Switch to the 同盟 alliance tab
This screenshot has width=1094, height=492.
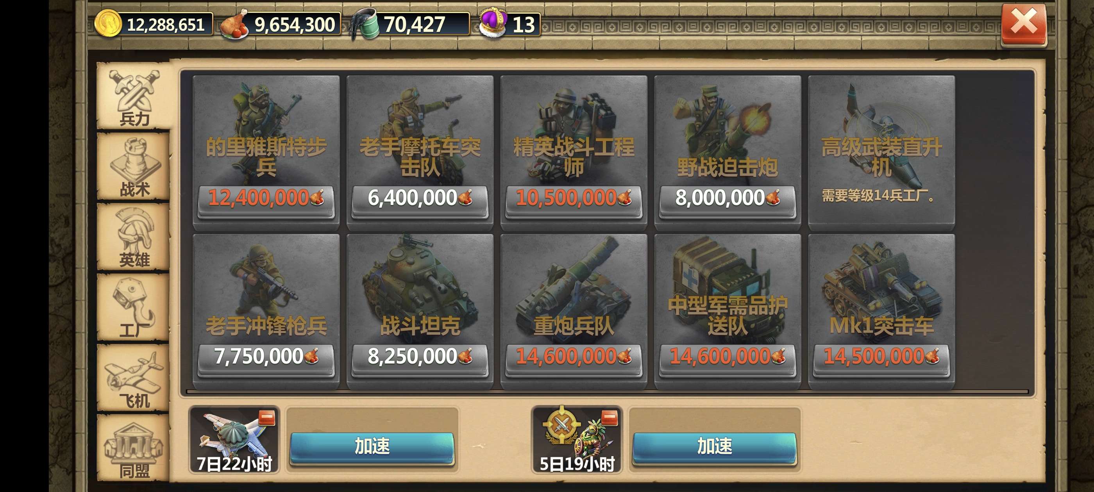(134, 448)
